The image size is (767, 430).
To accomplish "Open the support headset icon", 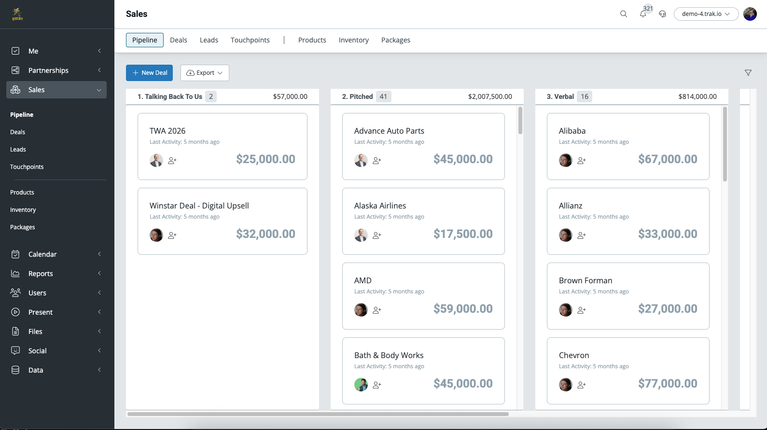I will (x=662, y=14).
